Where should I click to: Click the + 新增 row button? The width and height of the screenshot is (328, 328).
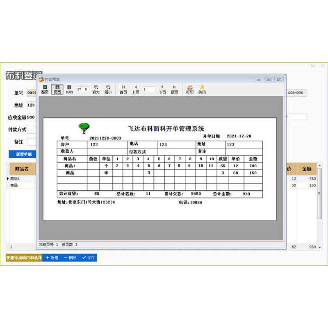52,258
